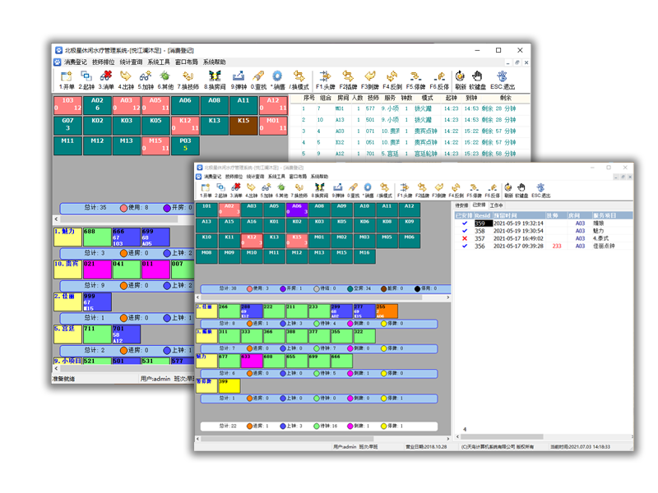Switch to the 待安排 tab
Screen dimensions: 658x493
[462, 205]
